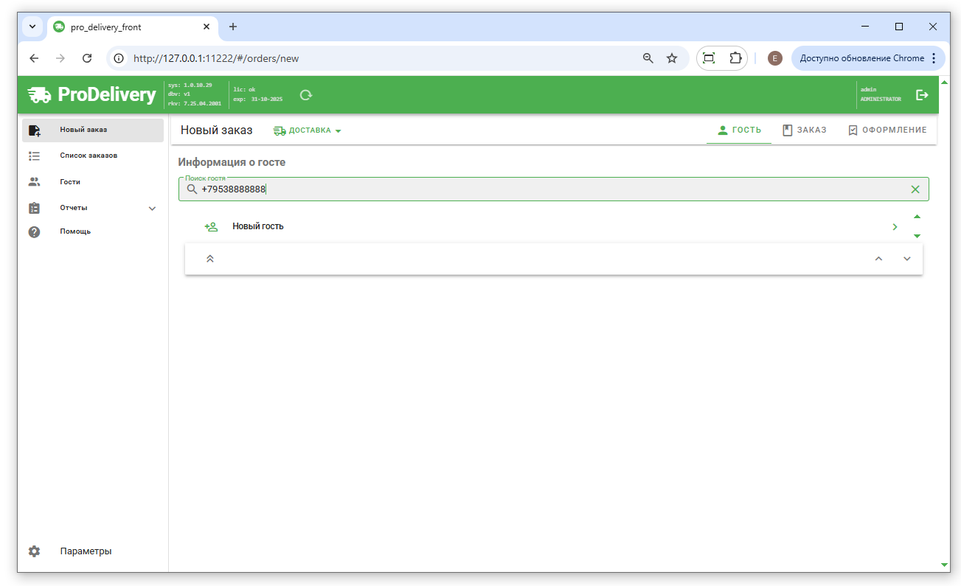Open the Гости sidebar page
Screen dimensions: 961x586
click(70, 181)
